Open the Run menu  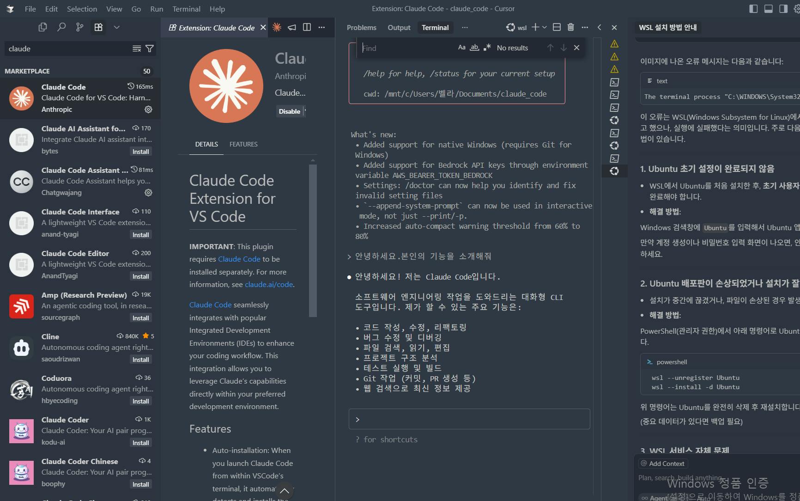pos(157,9)
